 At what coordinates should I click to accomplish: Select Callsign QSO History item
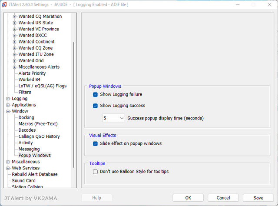[39, 136]
